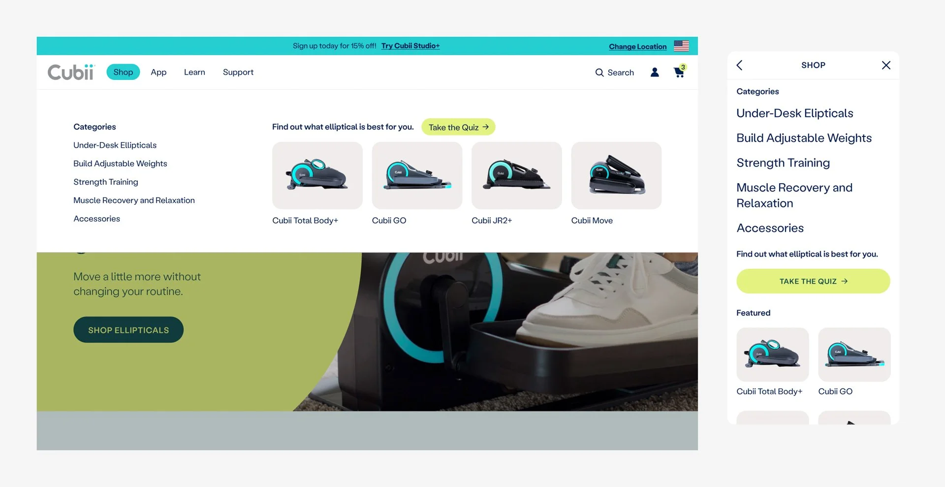Tap Build Adjustable Weights in mobile panel

click(x=804, y=138)
